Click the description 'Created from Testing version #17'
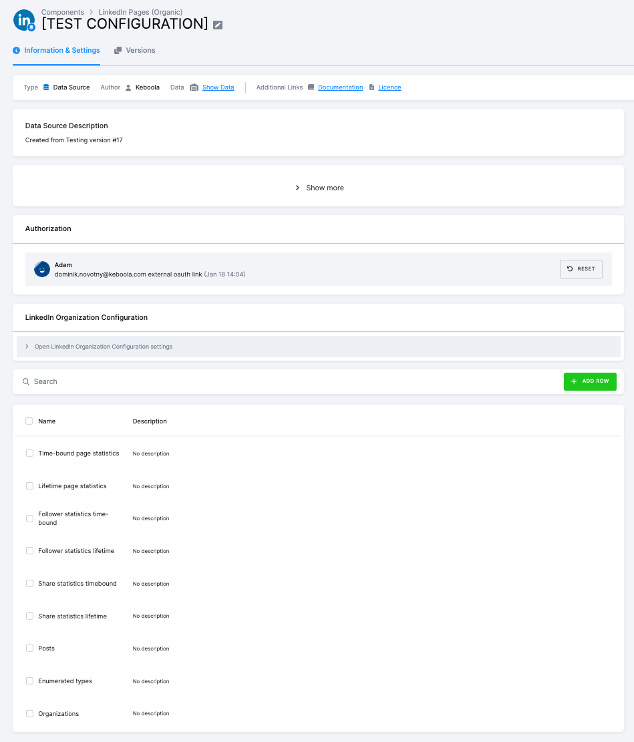This screenshot has height=742, width=634. click(x=74, y=140)
